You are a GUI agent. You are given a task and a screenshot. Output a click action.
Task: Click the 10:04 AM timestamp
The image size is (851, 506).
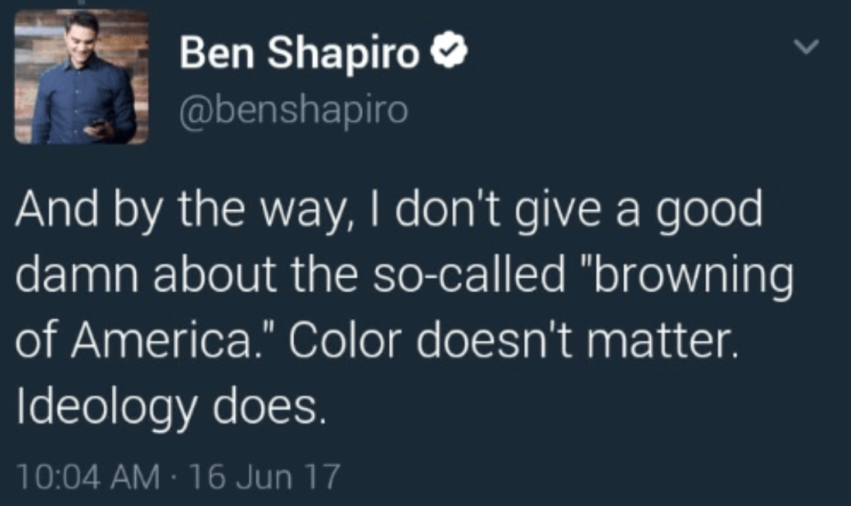88,477
